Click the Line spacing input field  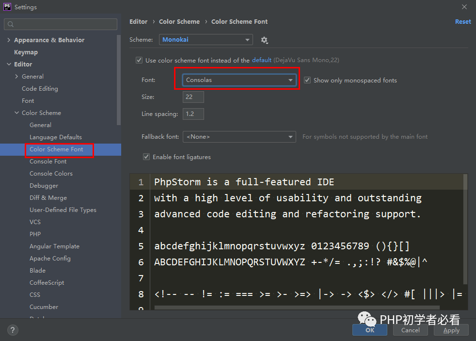(x=193, y=114)
